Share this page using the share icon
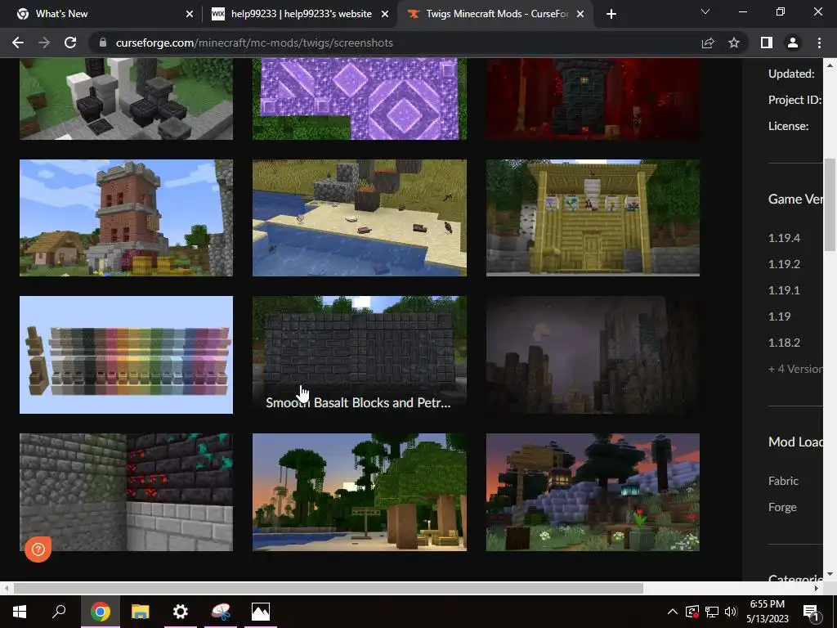Image resolution: width=837 pixels, height=628 pixels. click(708, 43)
